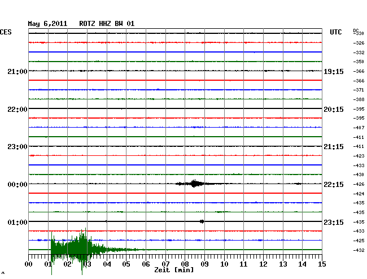Select the 23:15 UTC time label

pyautogui.click(x=334, y=222)
